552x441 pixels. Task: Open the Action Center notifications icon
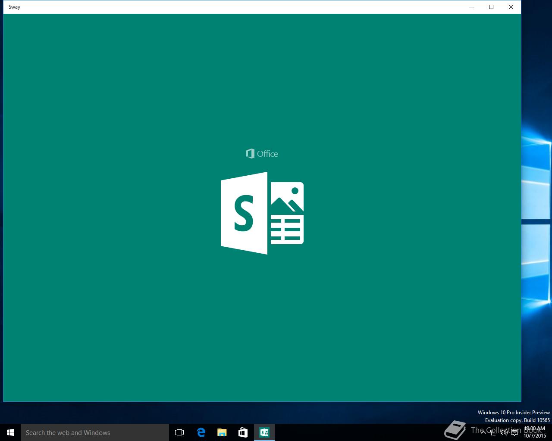[x=514, y=432]
